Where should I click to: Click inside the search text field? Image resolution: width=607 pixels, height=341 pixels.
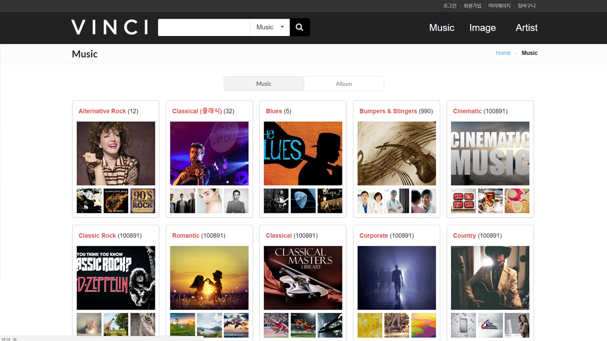coord(204,27)
